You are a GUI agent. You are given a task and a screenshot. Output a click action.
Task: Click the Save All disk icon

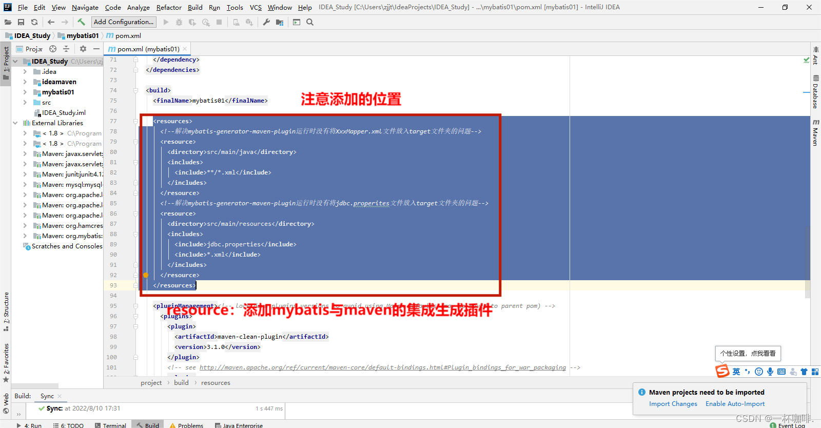pos(21,22)
